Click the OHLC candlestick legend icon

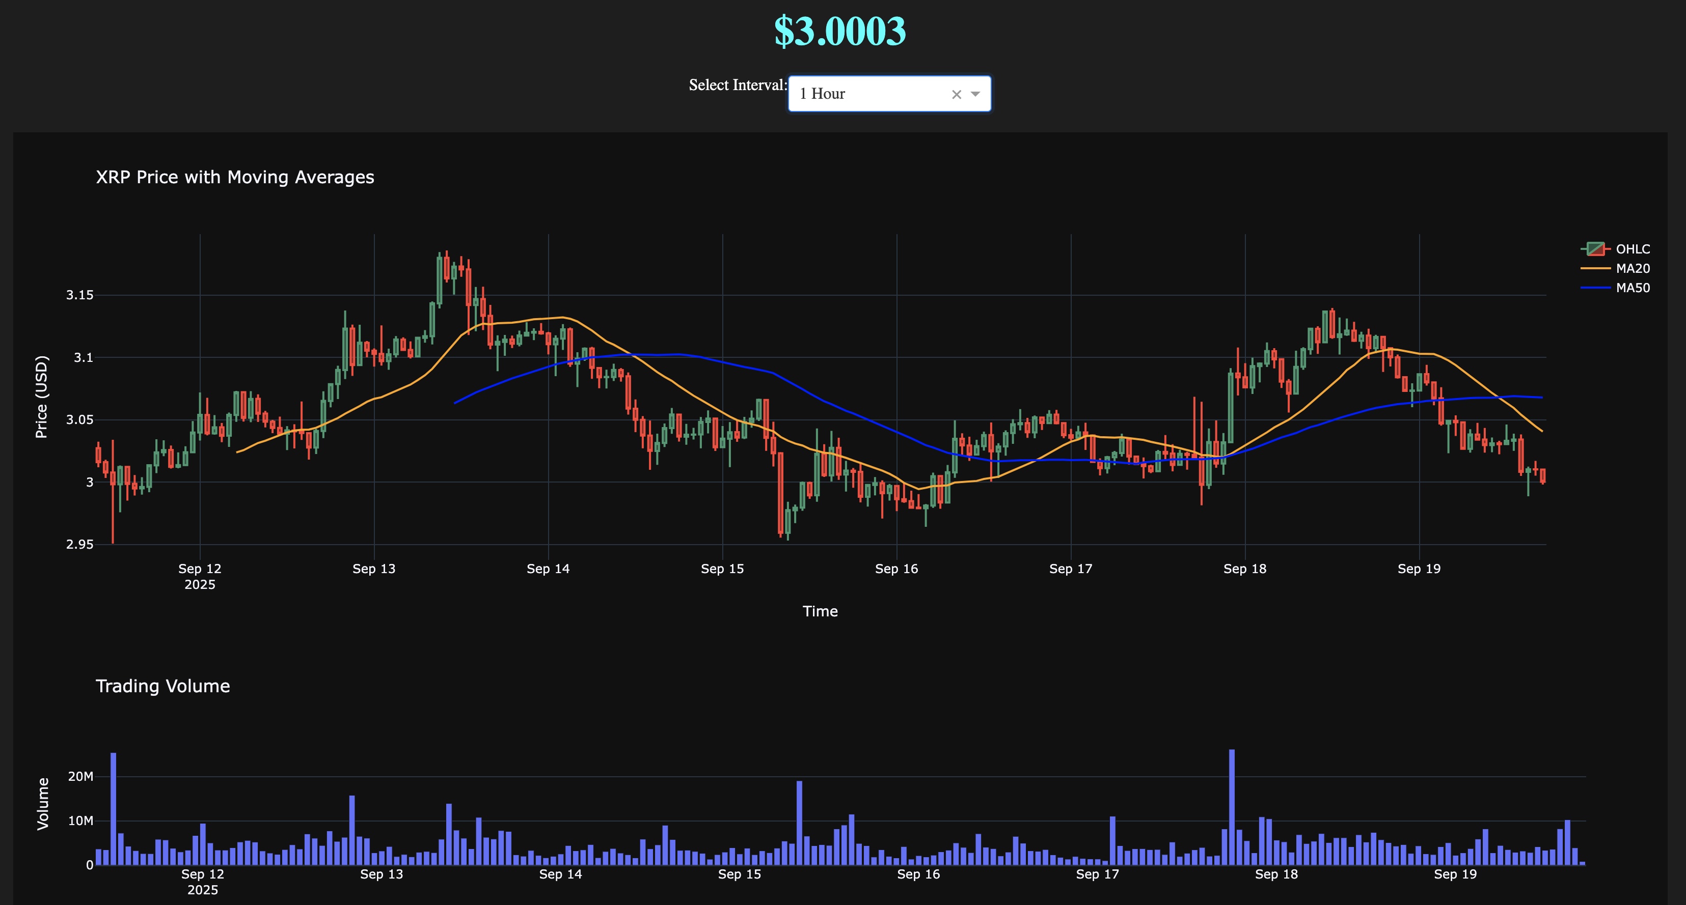point(1596,249)
